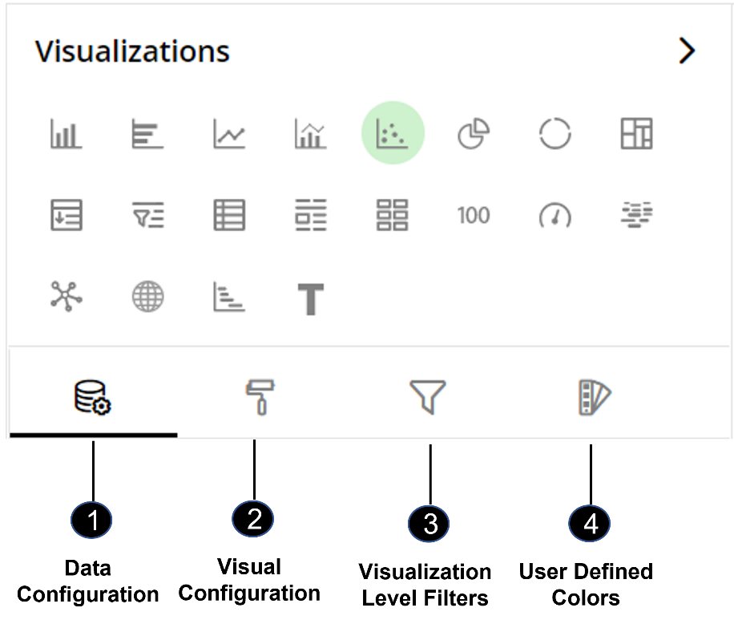Select the funnel filter list icon
Image resolution: width=734 pixels, height=624 pixels.
[x=147, y=216]
